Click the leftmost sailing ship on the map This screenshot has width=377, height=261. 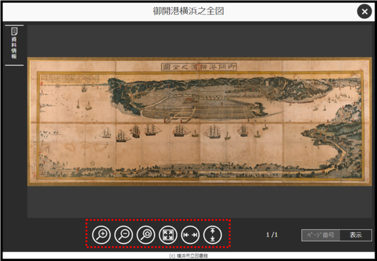point(106,133)
